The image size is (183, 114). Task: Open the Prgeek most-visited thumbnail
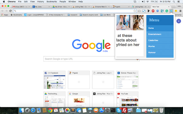79,80
